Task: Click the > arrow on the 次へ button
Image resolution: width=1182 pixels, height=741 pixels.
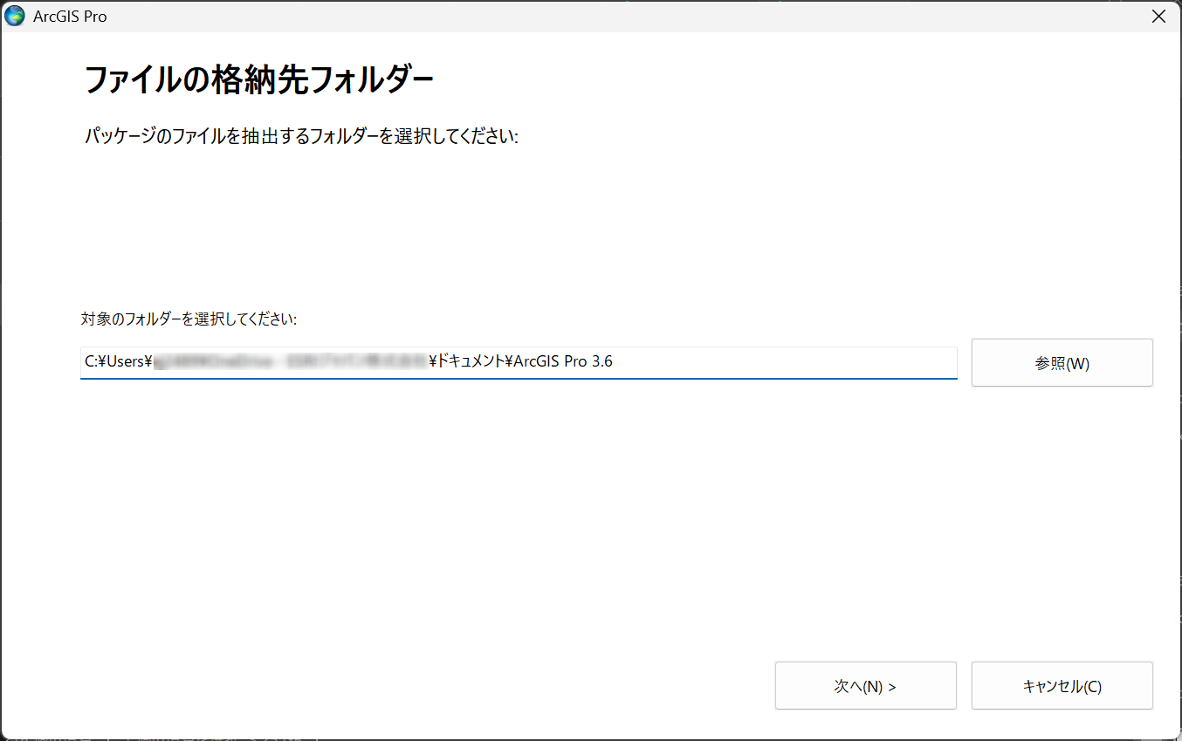Action: [892, 687]
